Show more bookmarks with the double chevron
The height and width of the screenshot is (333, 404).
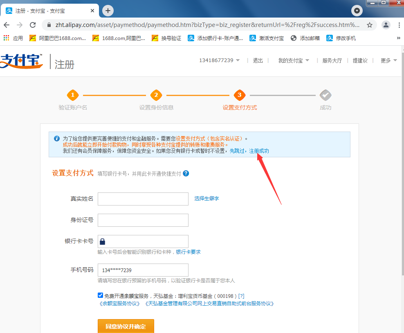399,38
